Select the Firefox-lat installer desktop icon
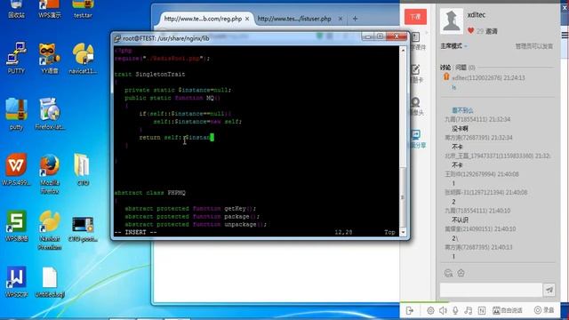This screenshot has width=569, height=320. pos(50,114)
